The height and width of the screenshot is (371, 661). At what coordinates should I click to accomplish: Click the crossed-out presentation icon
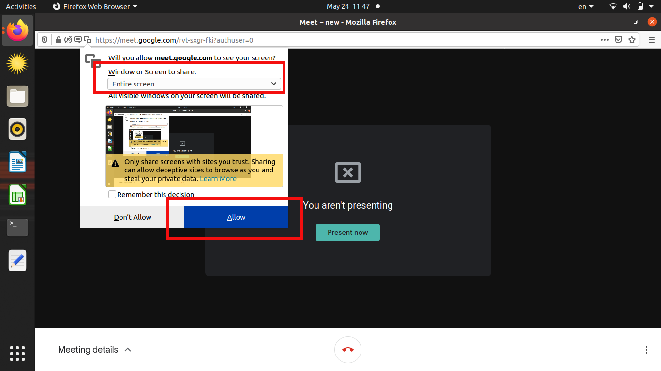click(x=348, y=172)
